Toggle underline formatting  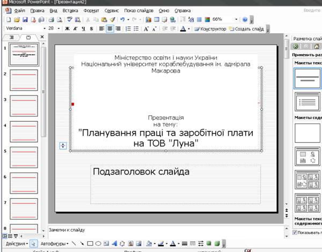pyautogui.click(x=83, y=29)
